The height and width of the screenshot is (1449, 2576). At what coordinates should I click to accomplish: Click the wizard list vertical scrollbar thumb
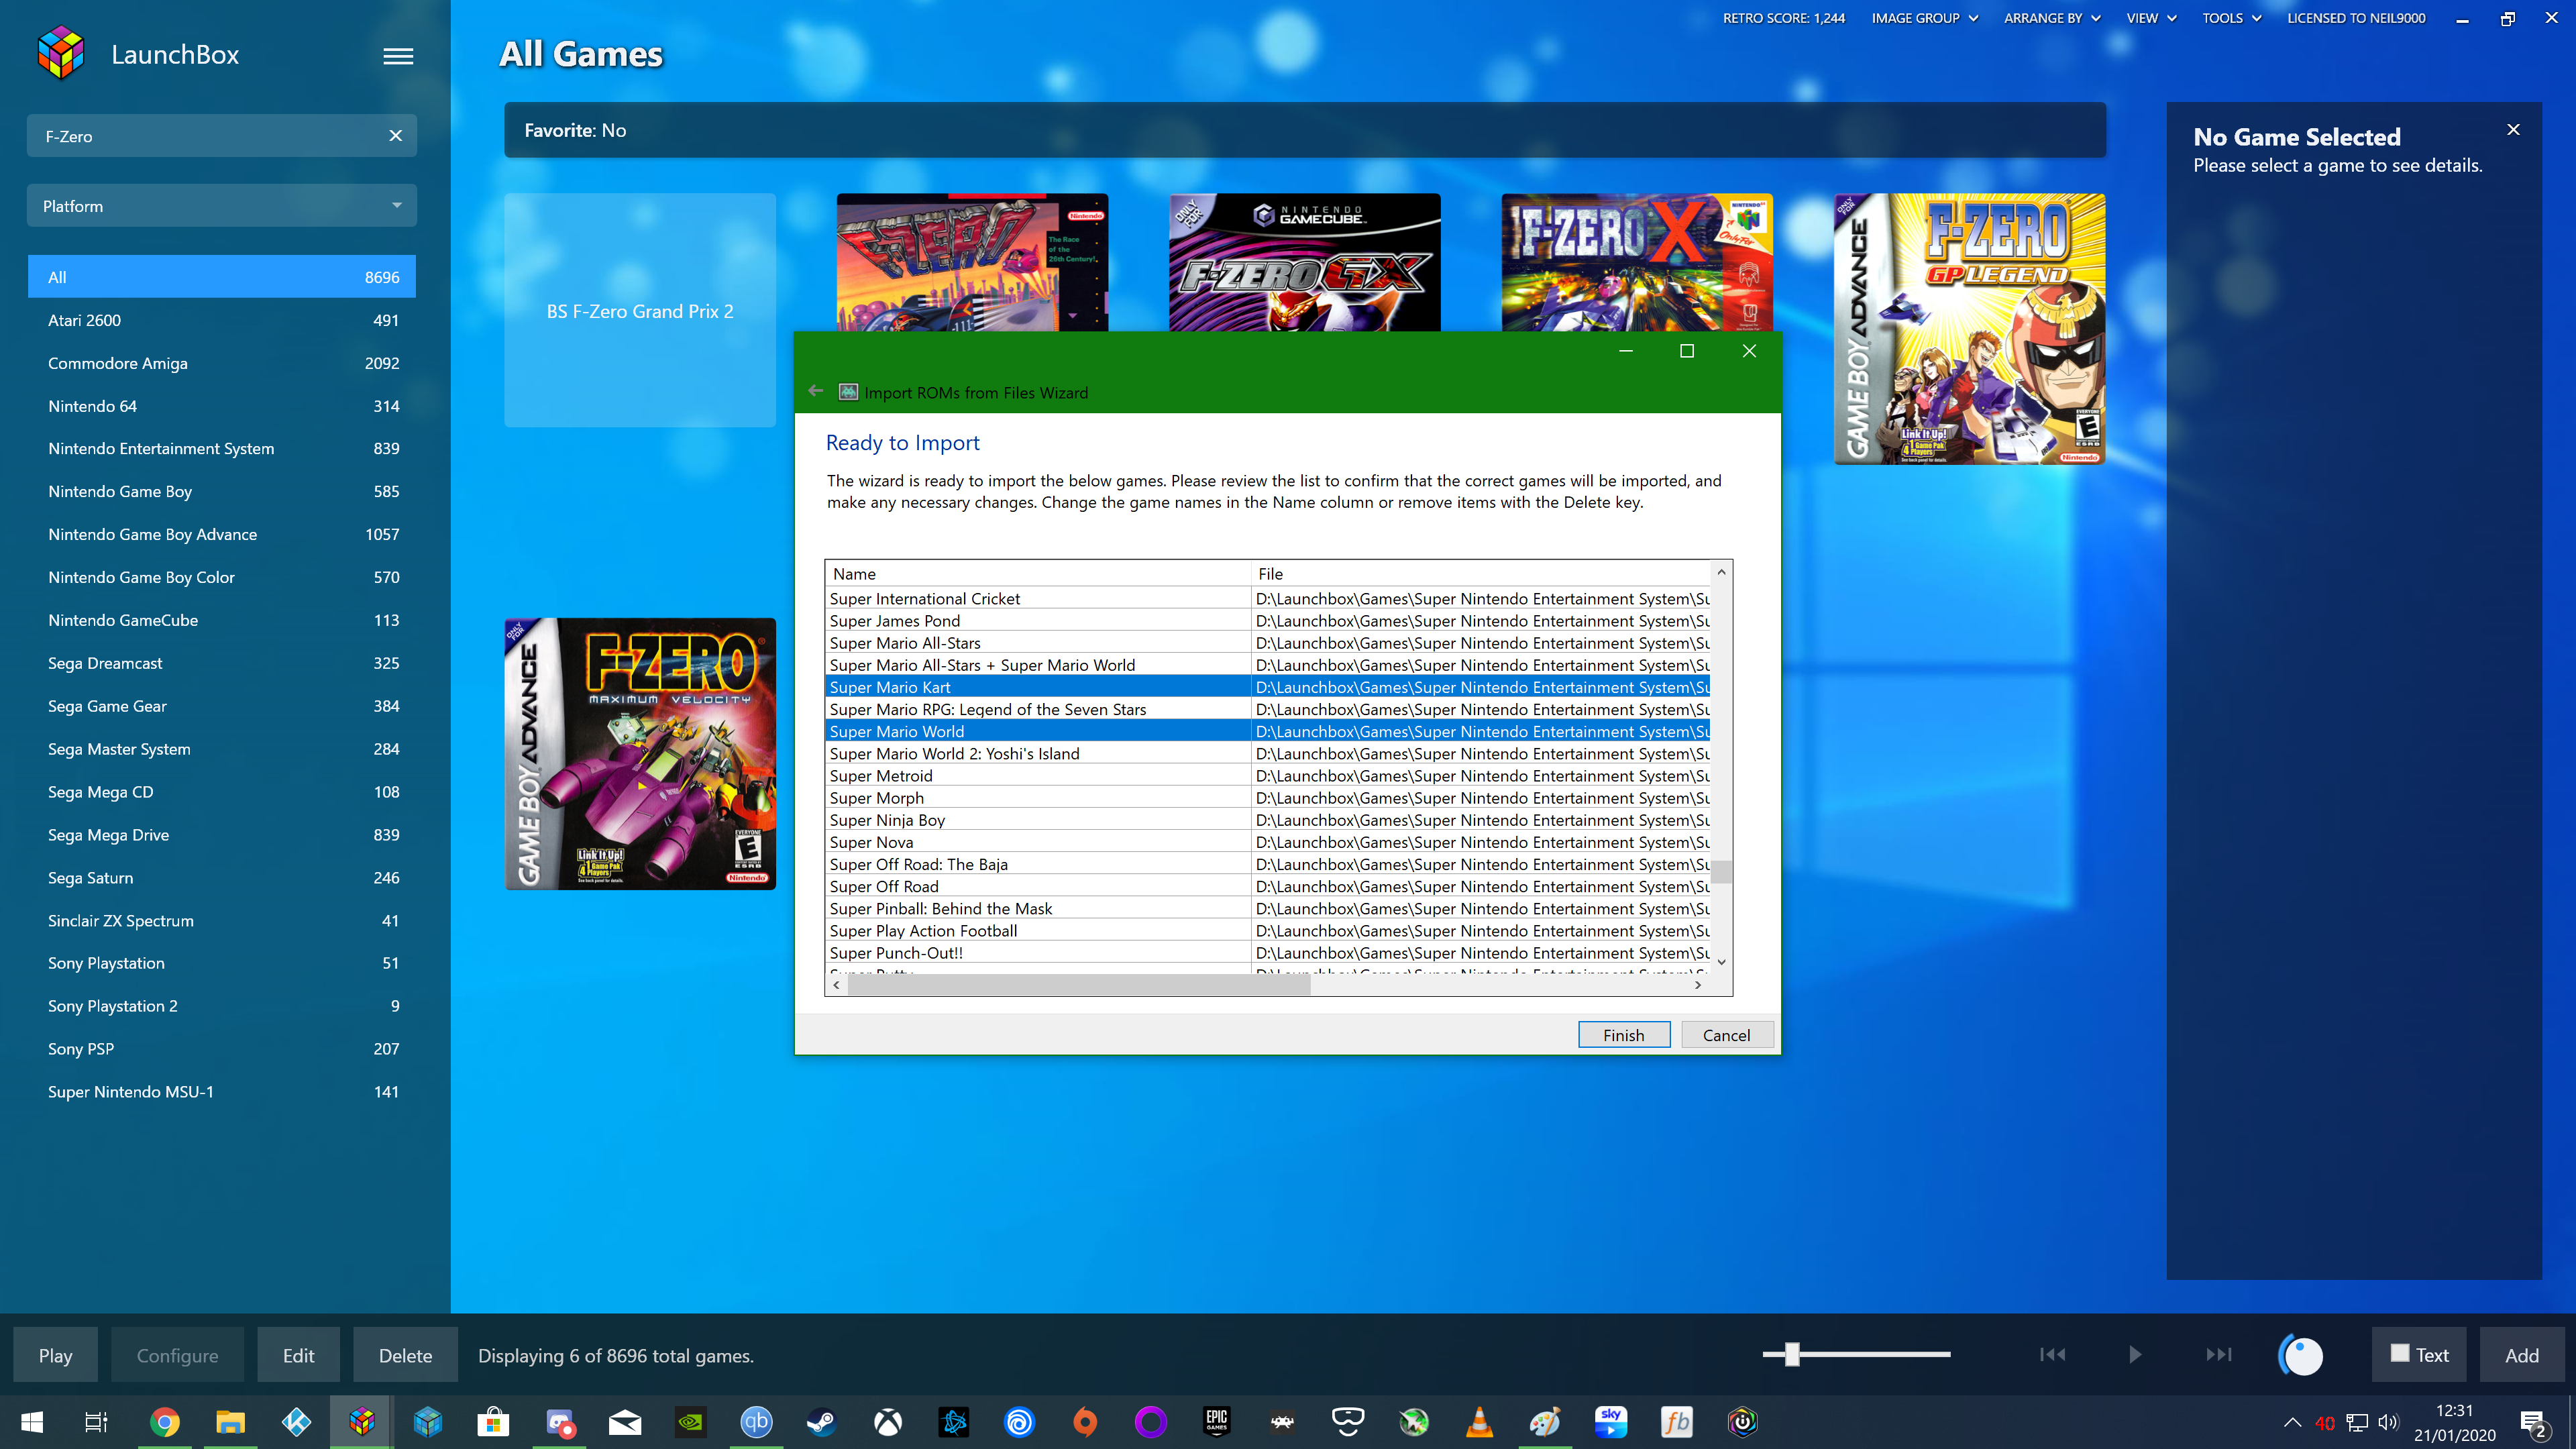tap(1721, 871)
